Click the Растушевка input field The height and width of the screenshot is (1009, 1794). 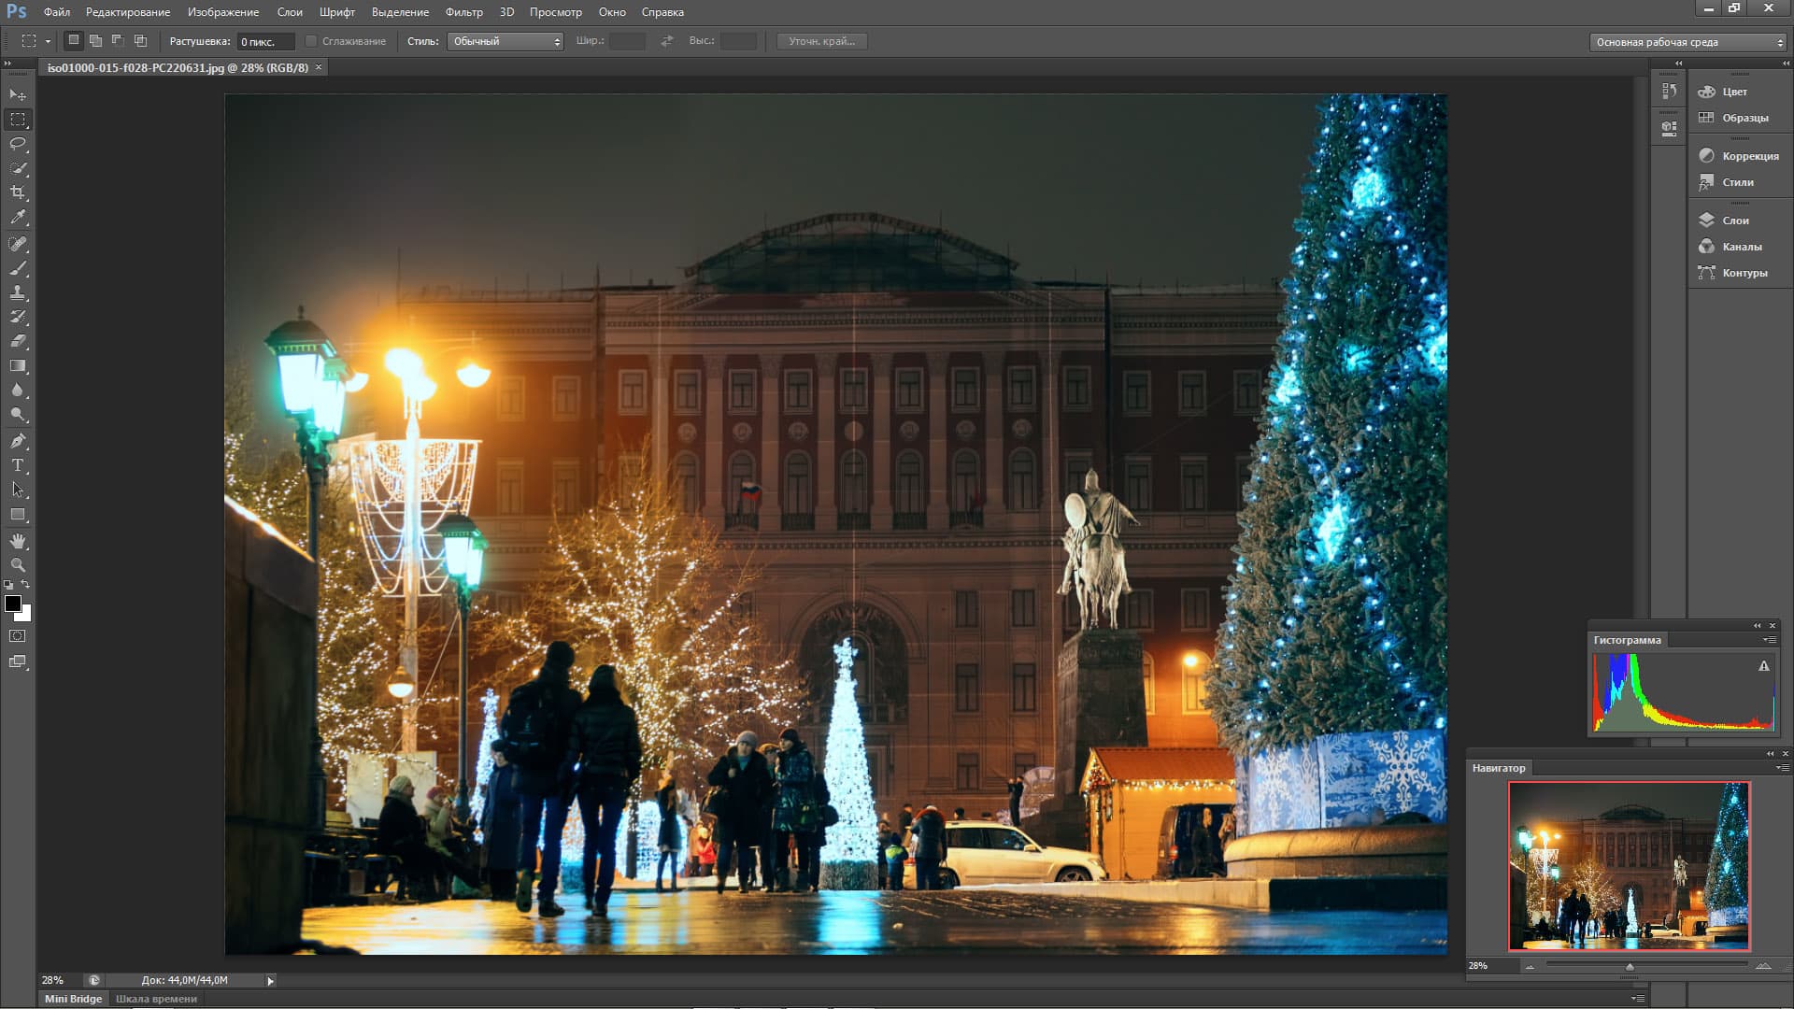click(264, 42)
